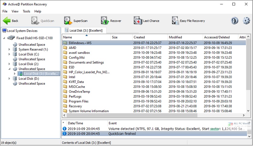Select the Program Files folder

point(78,101)
